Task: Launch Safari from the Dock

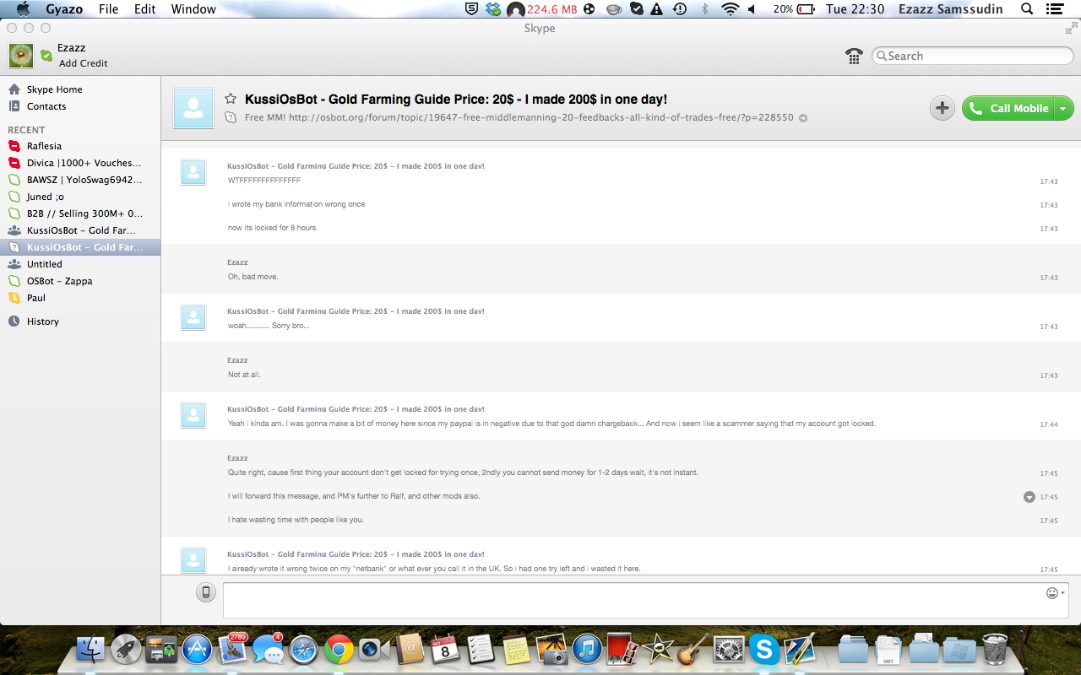Action: [x=303, y=650]
